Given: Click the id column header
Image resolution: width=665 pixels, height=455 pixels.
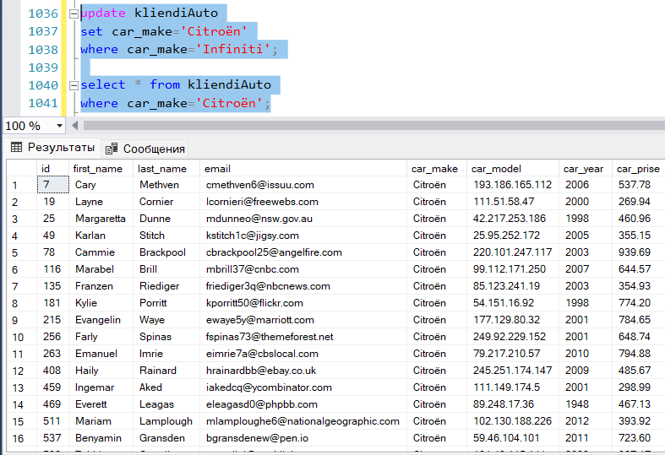Looking at the screenshot, I should (x=52, y=169).
